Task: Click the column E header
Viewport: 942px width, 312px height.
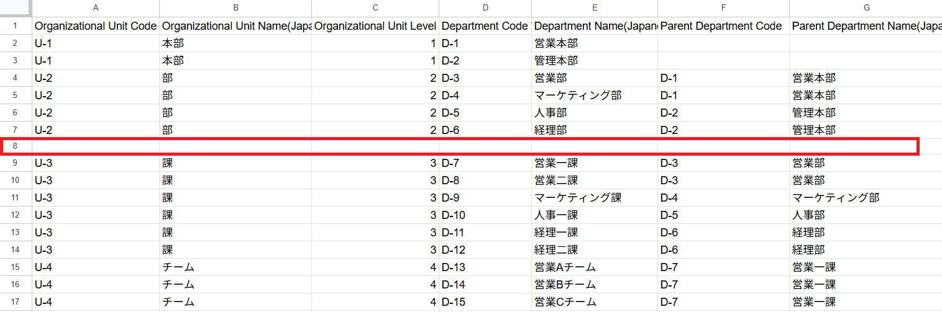Action: click(x=595, y=8)
